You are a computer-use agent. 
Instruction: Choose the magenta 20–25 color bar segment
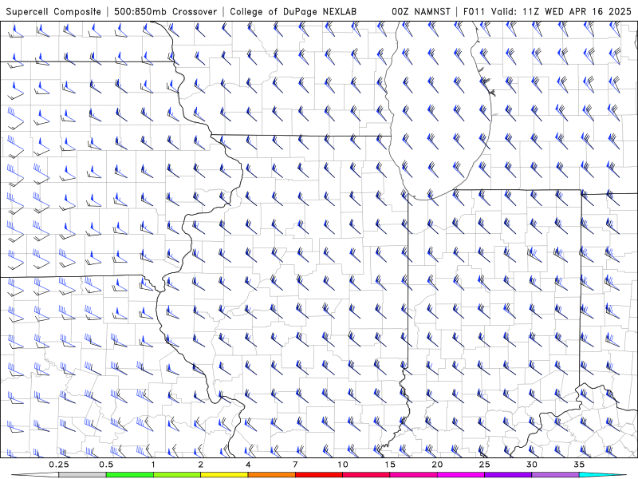461,475
